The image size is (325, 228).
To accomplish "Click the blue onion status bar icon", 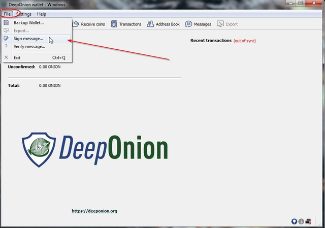I will (x=294, y=221).
